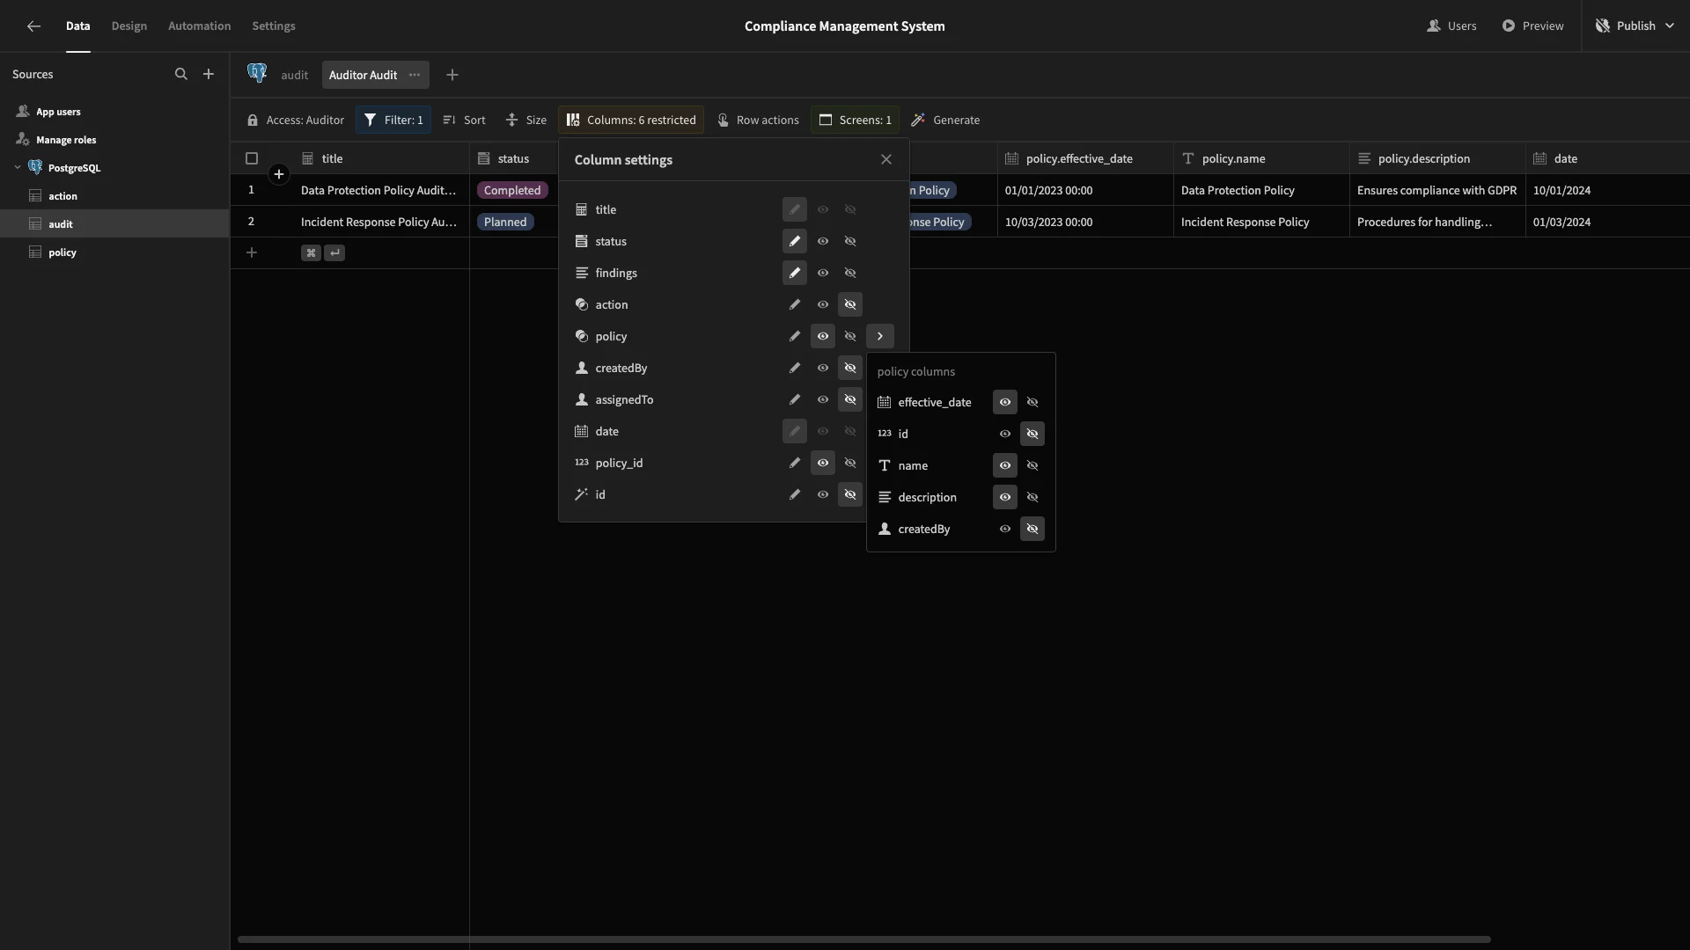Click the pencil icon for assignedTo column
Viewport: 1690px width, 950px height.
click(795, 399)
